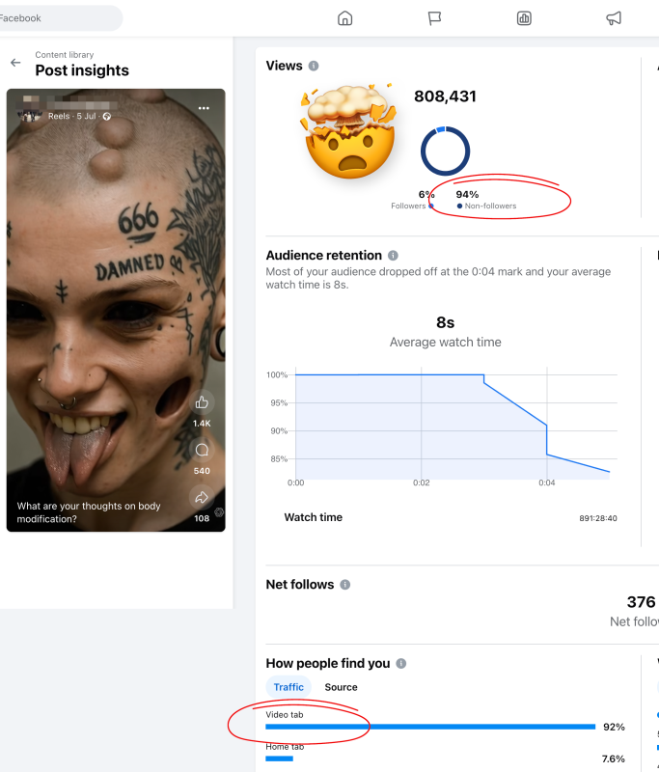The height and width of the screenshot is (772, 659).
Task: Show info tooltip for How people find you
Action: pyautogui.click(x=401, y=663)
